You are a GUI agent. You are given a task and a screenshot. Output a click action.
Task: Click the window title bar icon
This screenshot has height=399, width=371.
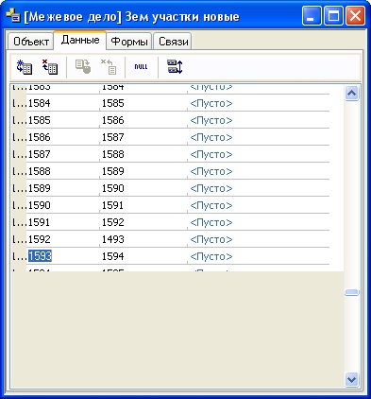13,16
